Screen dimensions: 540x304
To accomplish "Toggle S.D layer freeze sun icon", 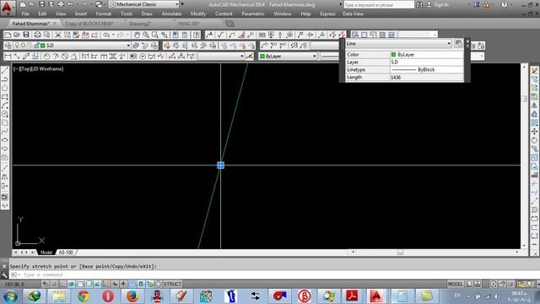I will pyautogui.click(x=24, y=46).
